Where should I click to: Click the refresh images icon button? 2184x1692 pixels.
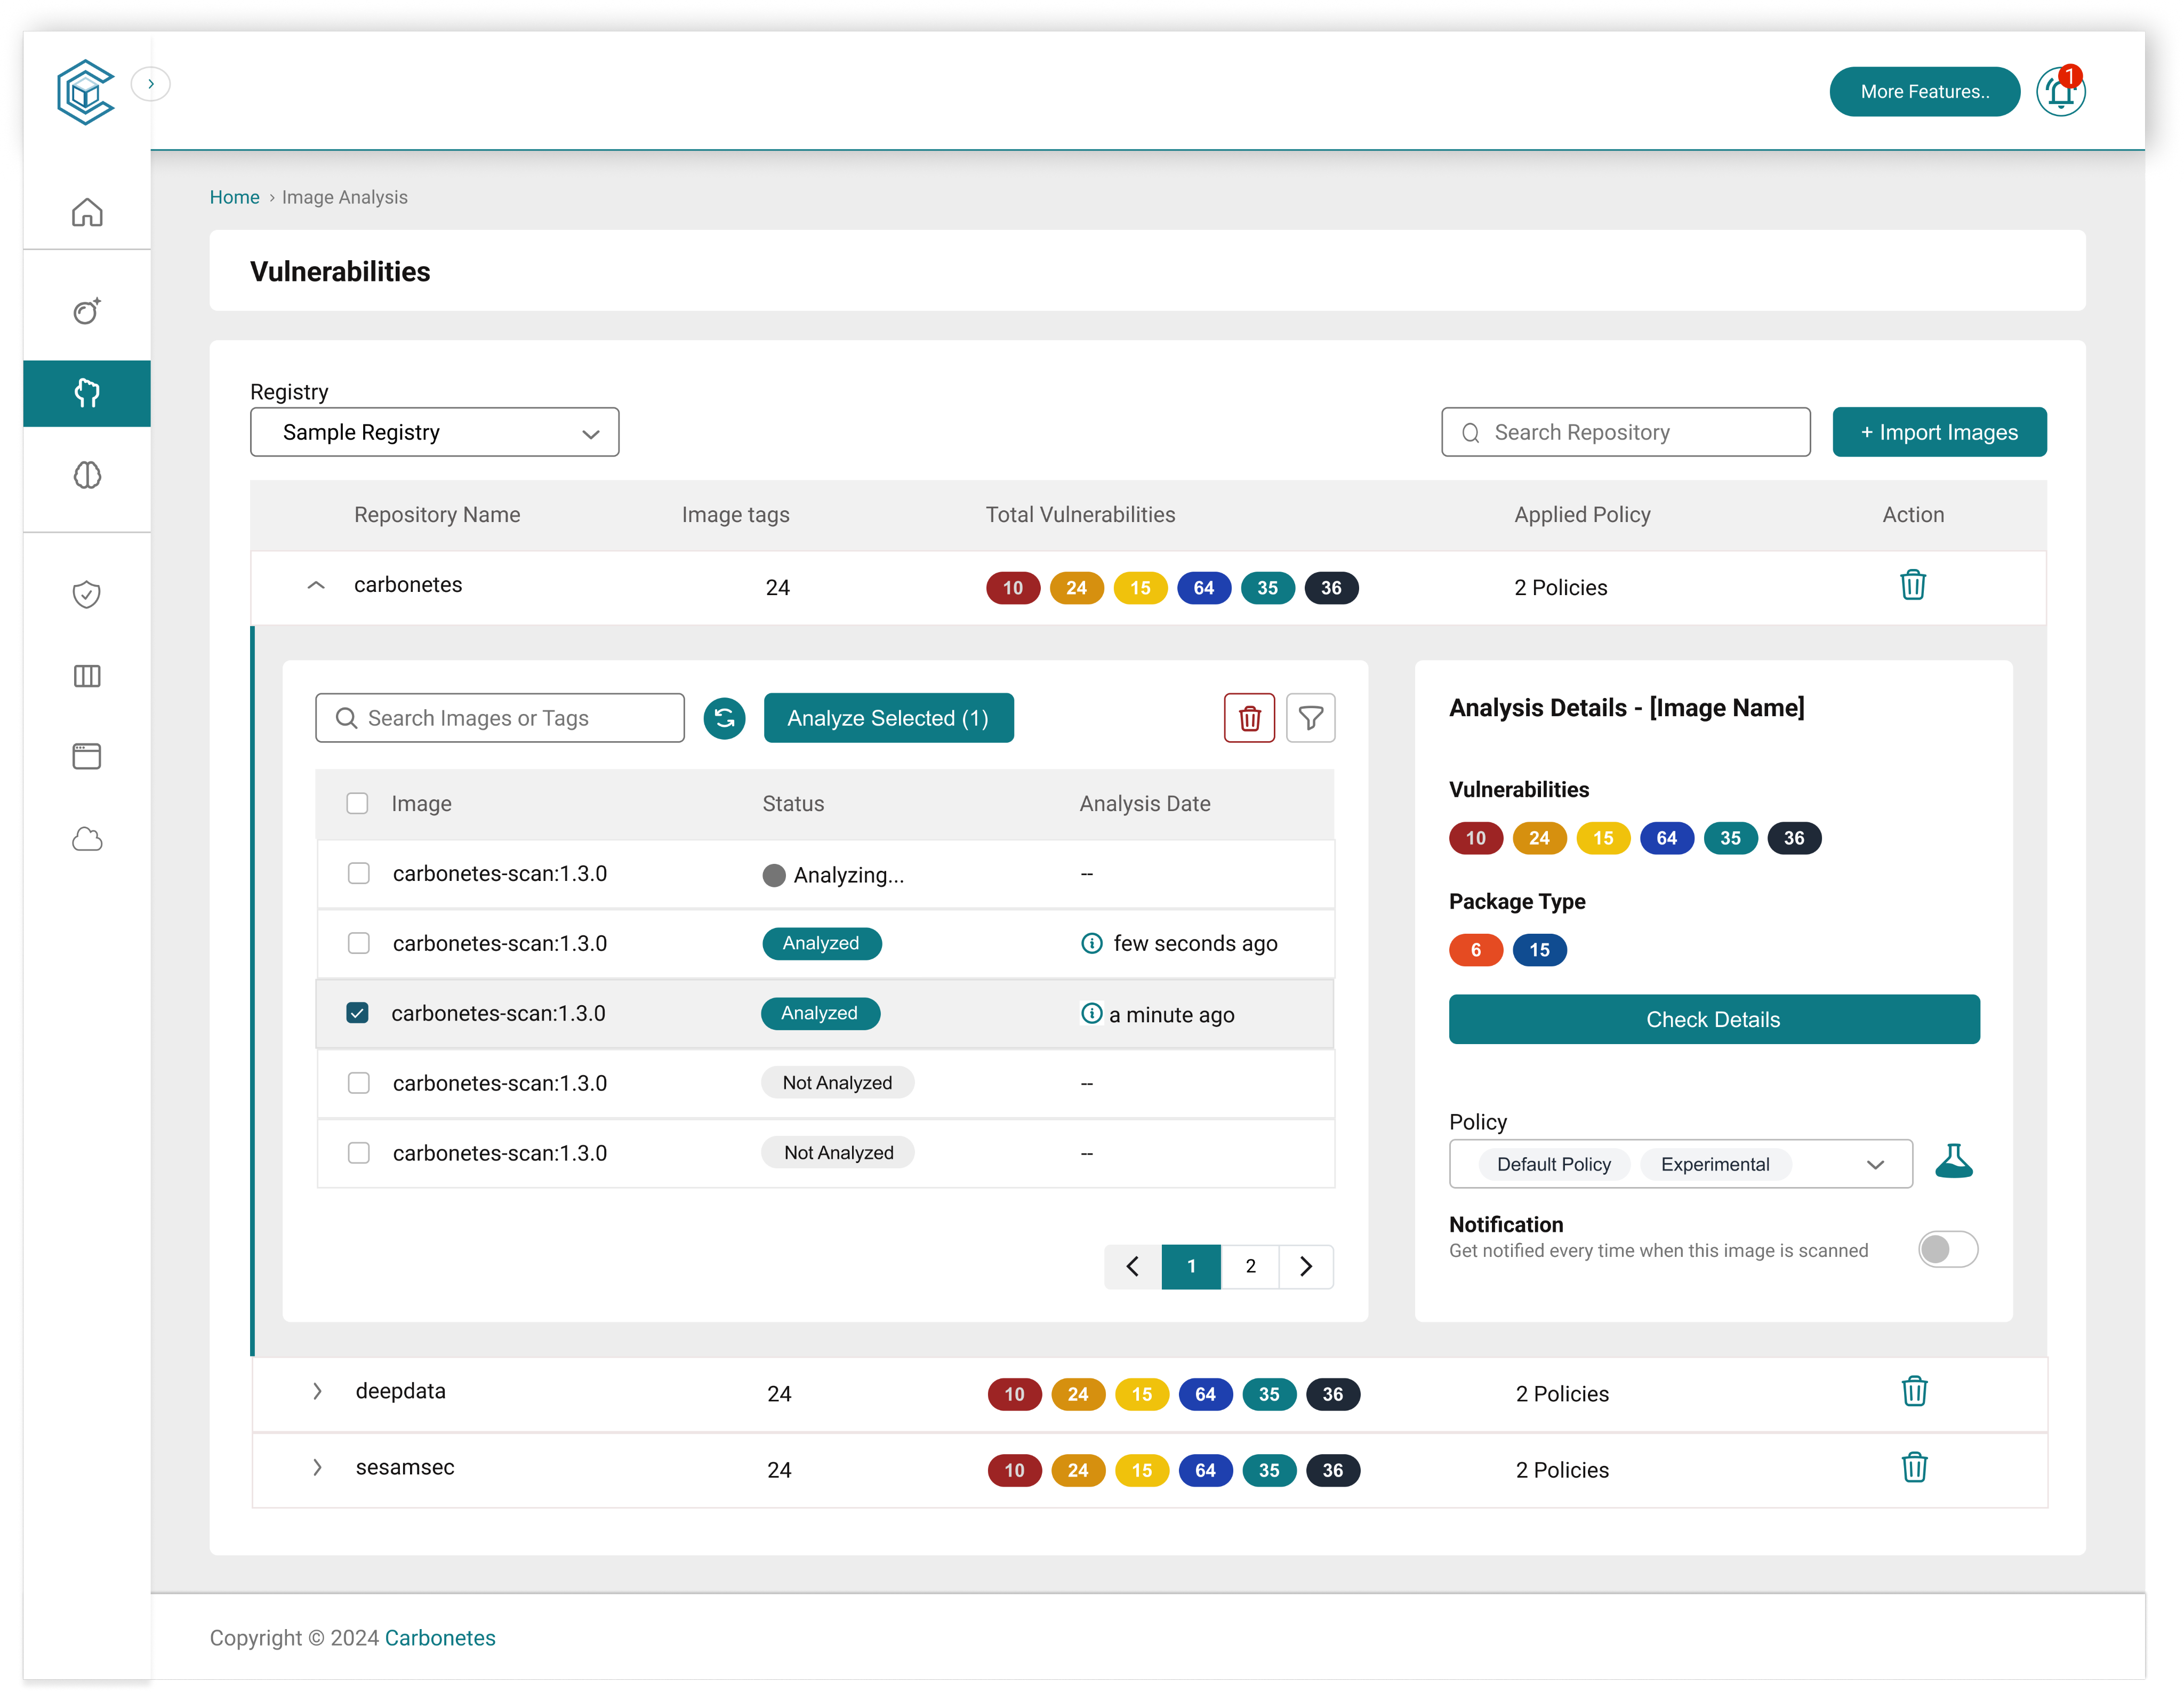724,718
